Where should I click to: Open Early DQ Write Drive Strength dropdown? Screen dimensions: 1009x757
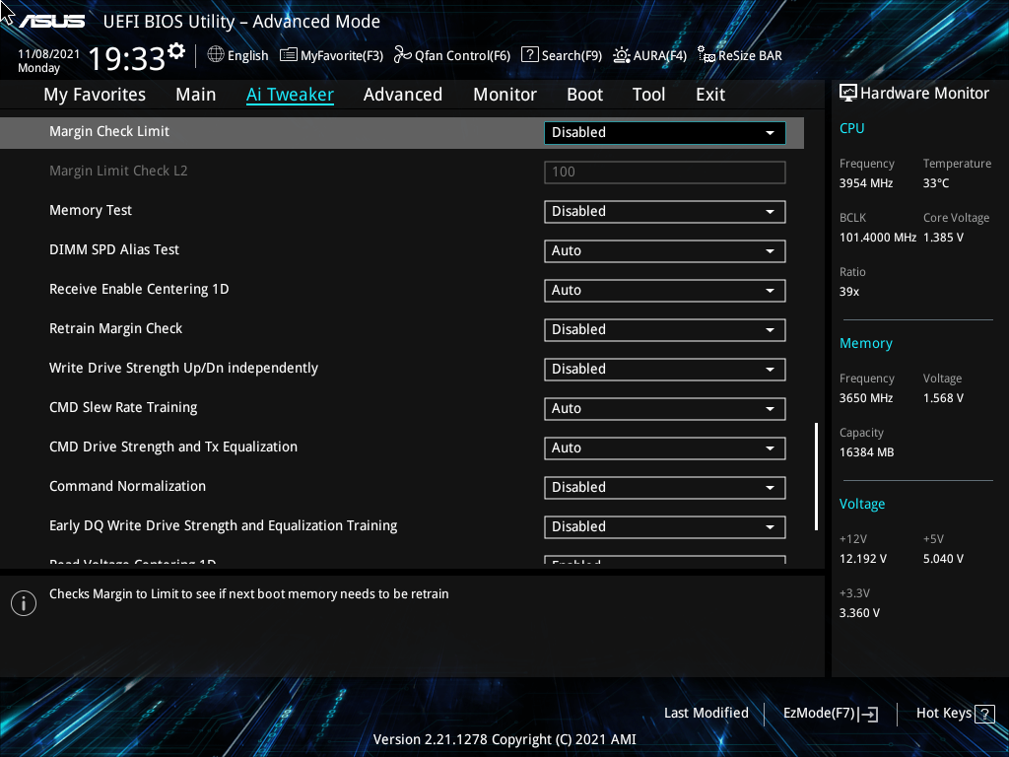click(665, 526)
